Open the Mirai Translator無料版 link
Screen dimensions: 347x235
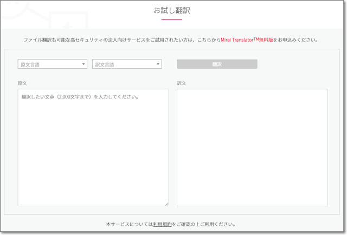click(x=247, y=40)
